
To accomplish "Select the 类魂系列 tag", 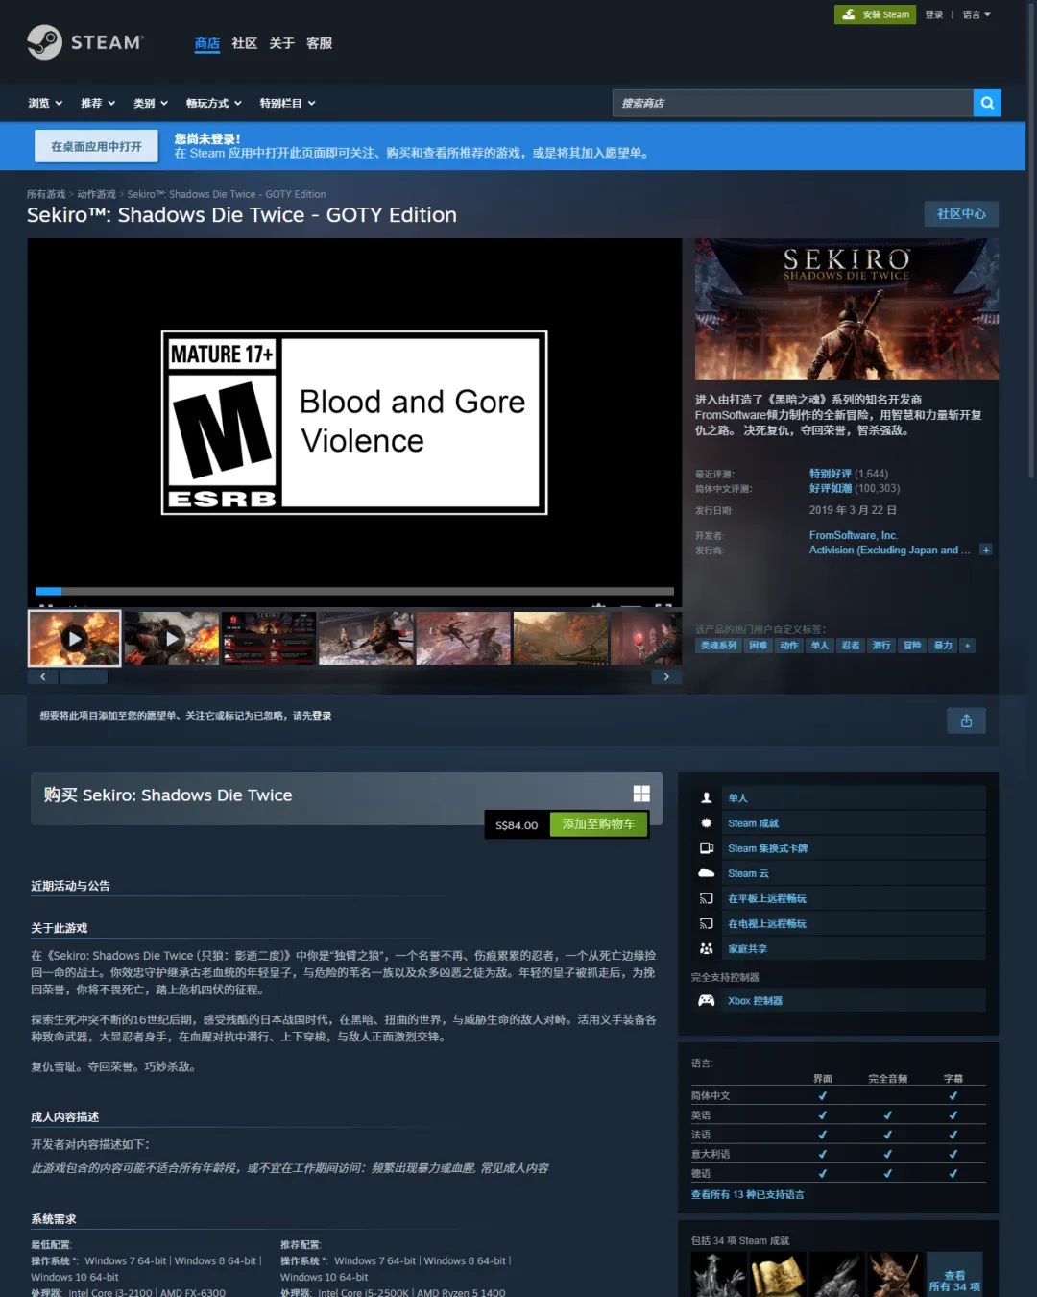I will pyautogui.click(x=718, y=646).
